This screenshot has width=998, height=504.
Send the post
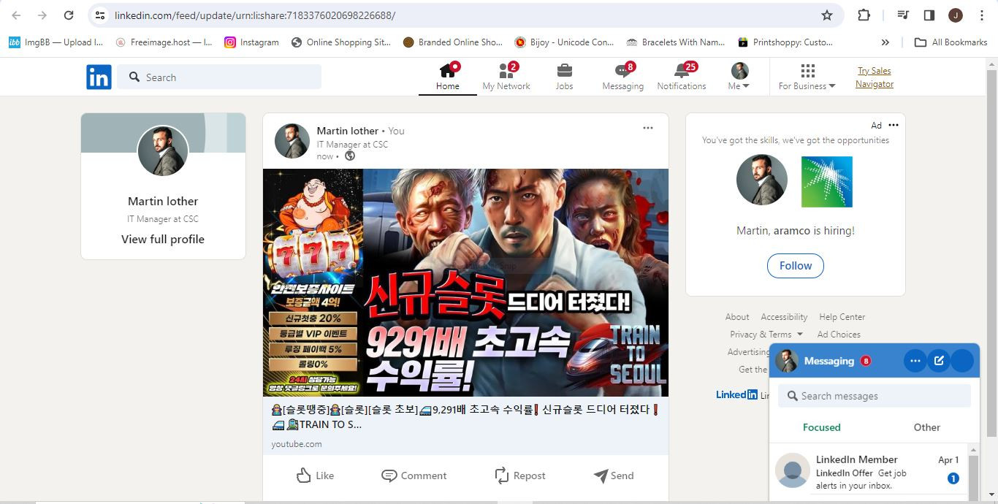coord(614,476)
